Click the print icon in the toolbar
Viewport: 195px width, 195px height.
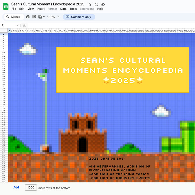pos(28,17)
